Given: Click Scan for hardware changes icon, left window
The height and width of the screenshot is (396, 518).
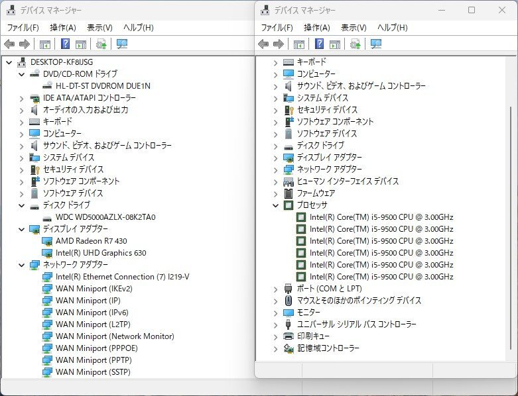Looking at the screenshot, I should pos(122,44).
